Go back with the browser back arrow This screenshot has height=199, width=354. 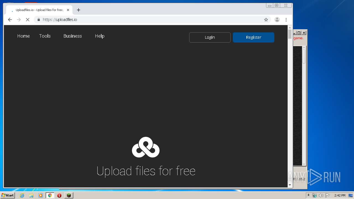pos(10,20)
